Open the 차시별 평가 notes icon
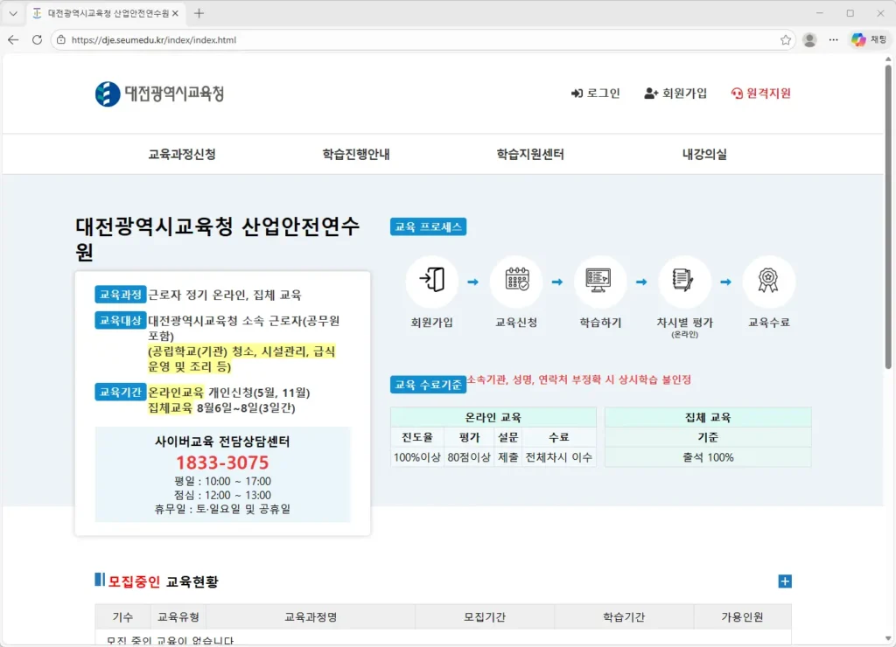The image size is (896, 647). [x=684, y=282]
